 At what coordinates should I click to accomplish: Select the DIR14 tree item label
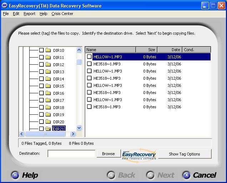click(x=59, y=79)
